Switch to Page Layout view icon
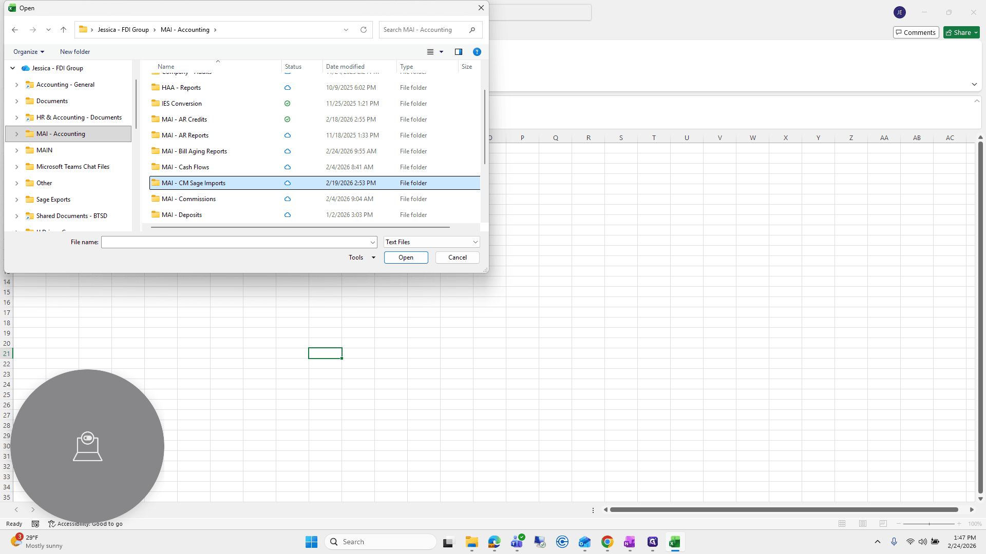Viewport: 986px width, 554px height. coord(863,524)
